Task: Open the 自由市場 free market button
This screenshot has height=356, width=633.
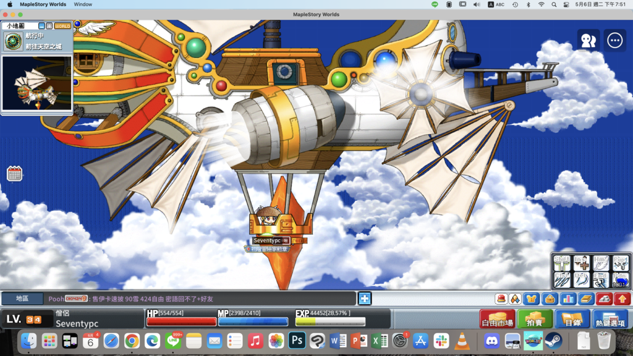Action: coord(498,320)
